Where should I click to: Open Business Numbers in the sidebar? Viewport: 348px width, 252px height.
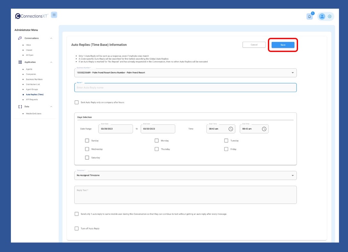coord(34,79)
